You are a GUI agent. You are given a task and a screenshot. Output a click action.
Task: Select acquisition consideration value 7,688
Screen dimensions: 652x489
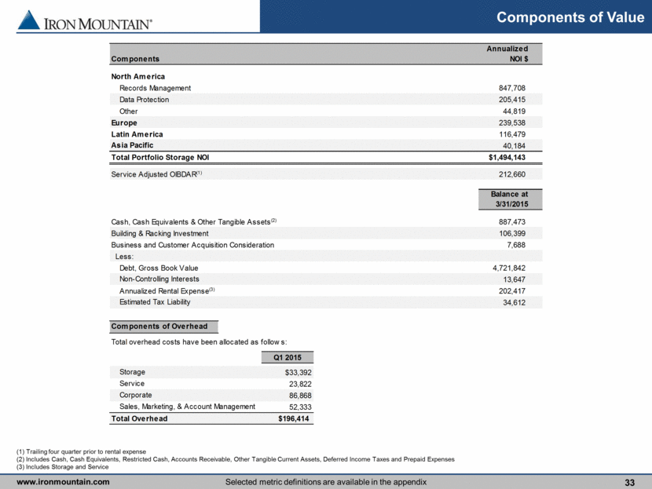point(516,245)
